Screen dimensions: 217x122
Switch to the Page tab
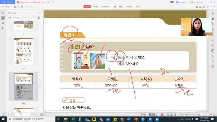(121, 7)
